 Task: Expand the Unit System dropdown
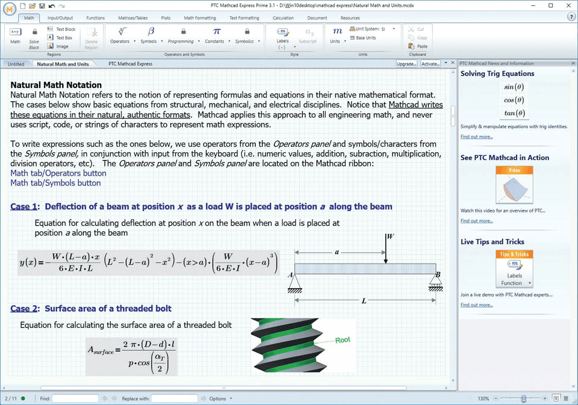click(x=394, y=29)
